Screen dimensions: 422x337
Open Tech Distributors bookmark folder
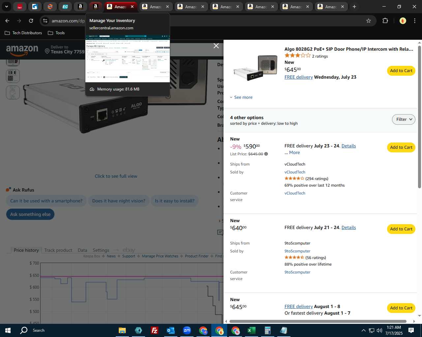(x=23, y=33)
